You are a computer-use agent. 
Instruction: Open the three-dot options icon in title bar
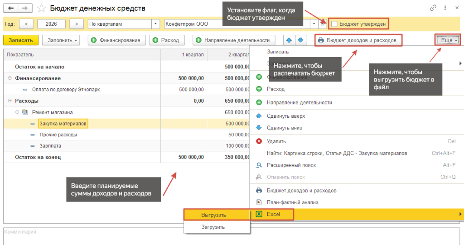(x=445, y=8)
